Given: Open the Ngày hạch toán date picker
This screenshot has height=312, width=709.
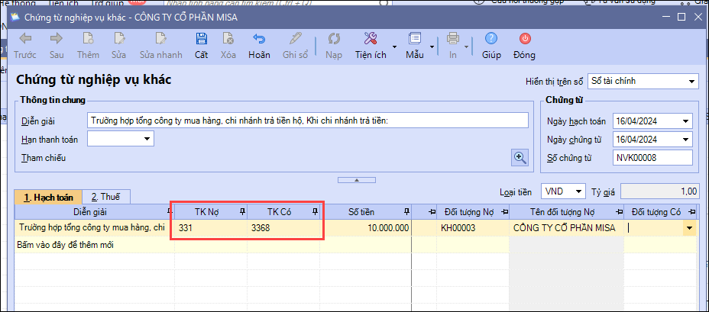Looking at the screenshot, I should (x=685, y=121).
